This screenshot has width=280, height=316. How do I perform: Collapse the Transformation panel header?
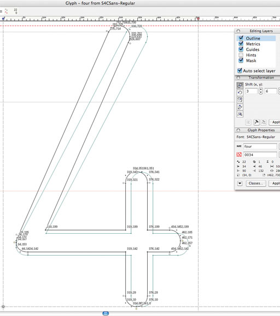coord(238,77)
